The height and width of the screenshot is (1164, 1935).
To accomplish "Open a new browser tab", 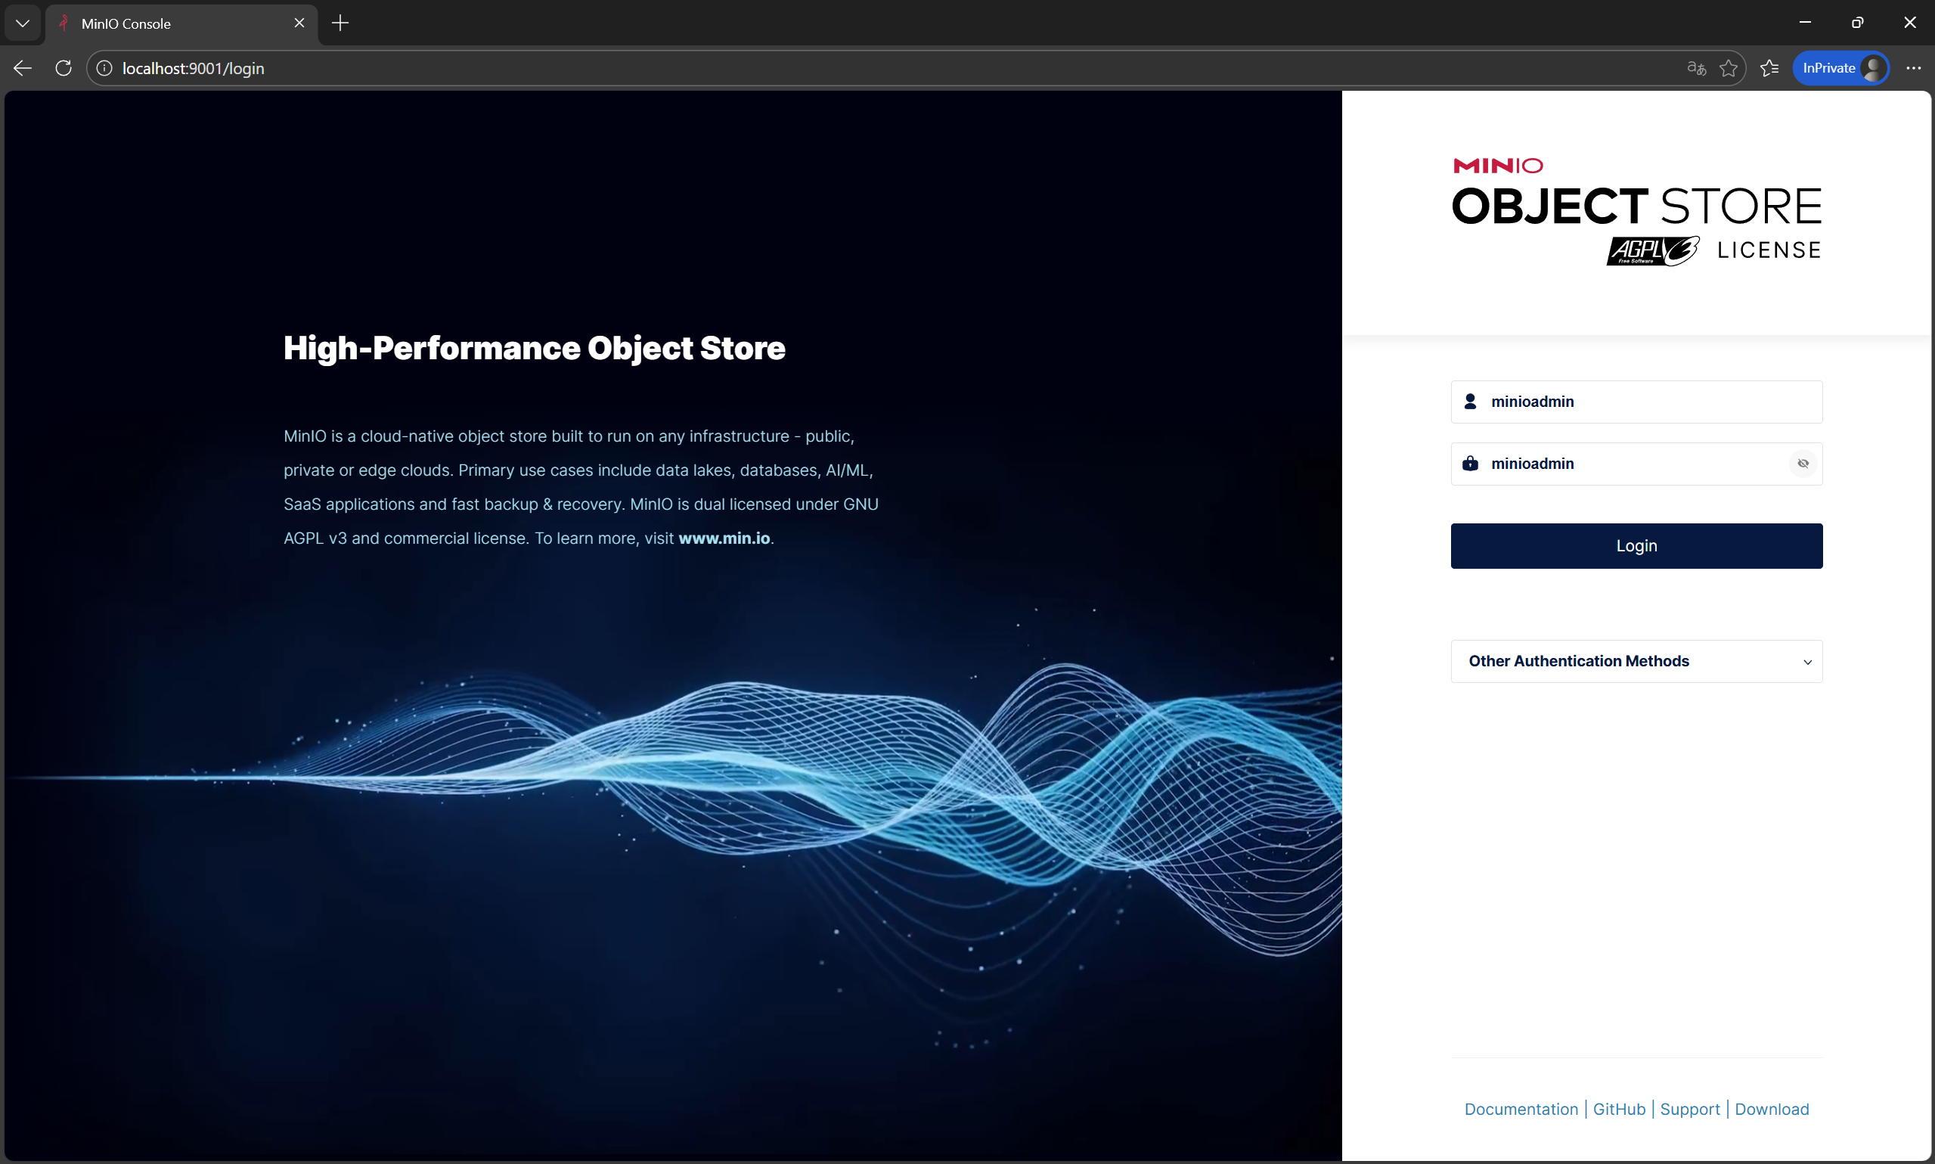I will click(340, 23).
